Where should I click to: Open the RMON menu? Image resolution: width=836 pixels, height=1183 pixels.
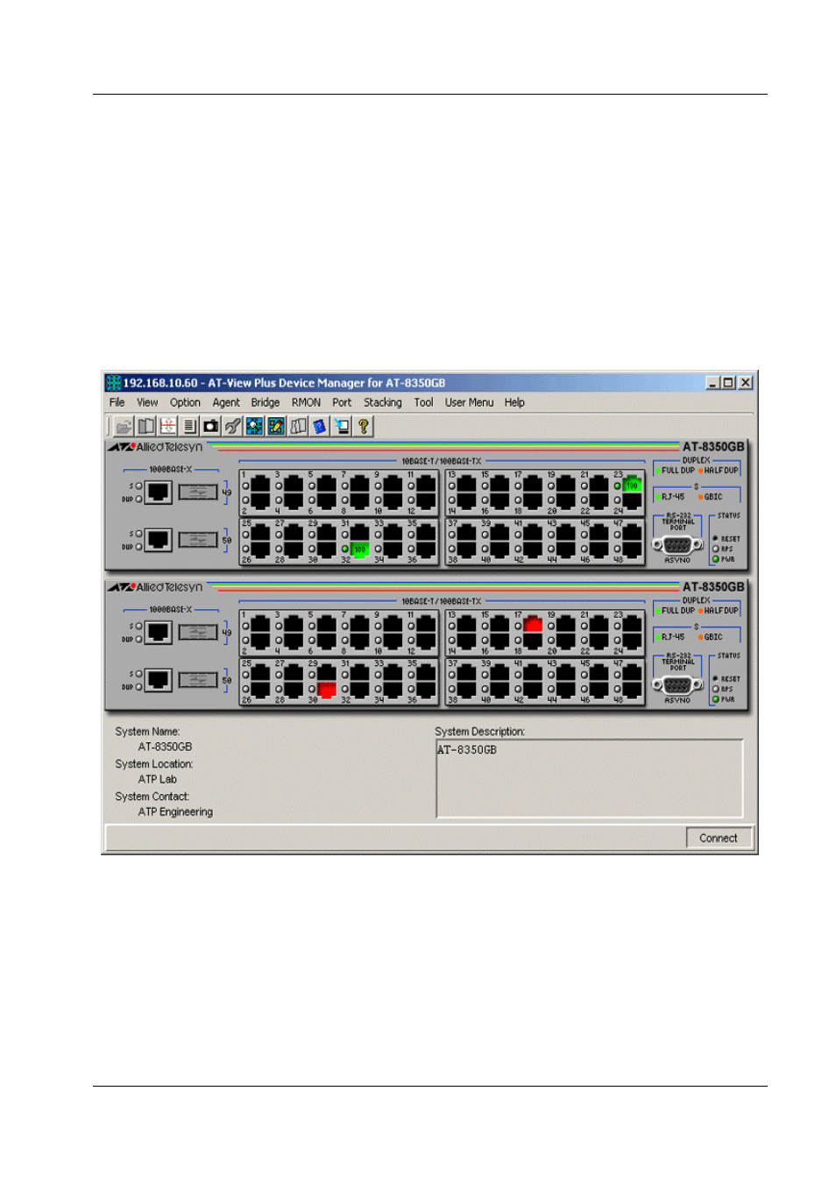point(306,403)
